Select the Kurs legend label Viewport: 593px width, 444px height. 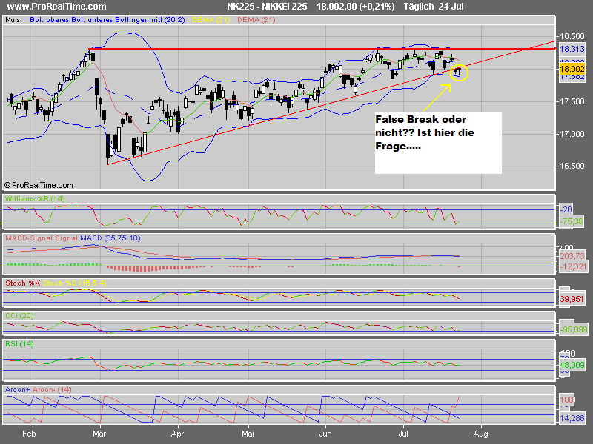(13, 20)
